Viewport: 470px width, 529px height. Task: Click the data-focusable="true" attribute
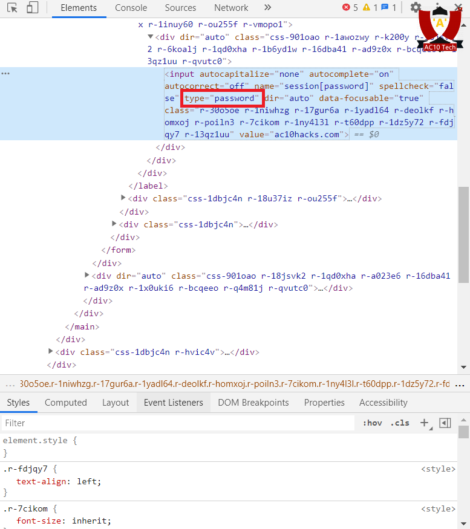pyautogui.click(x=371, y=98)
